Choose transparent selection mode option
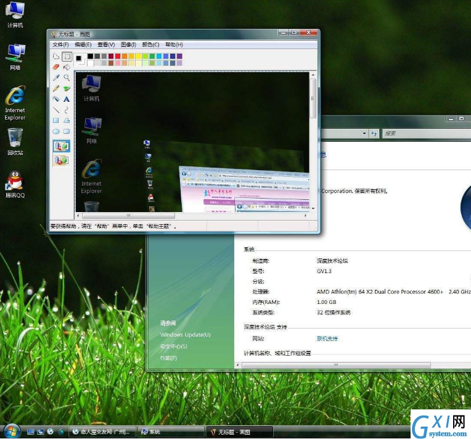Viewport: 471px width, 439px height. tap(62, 160)
